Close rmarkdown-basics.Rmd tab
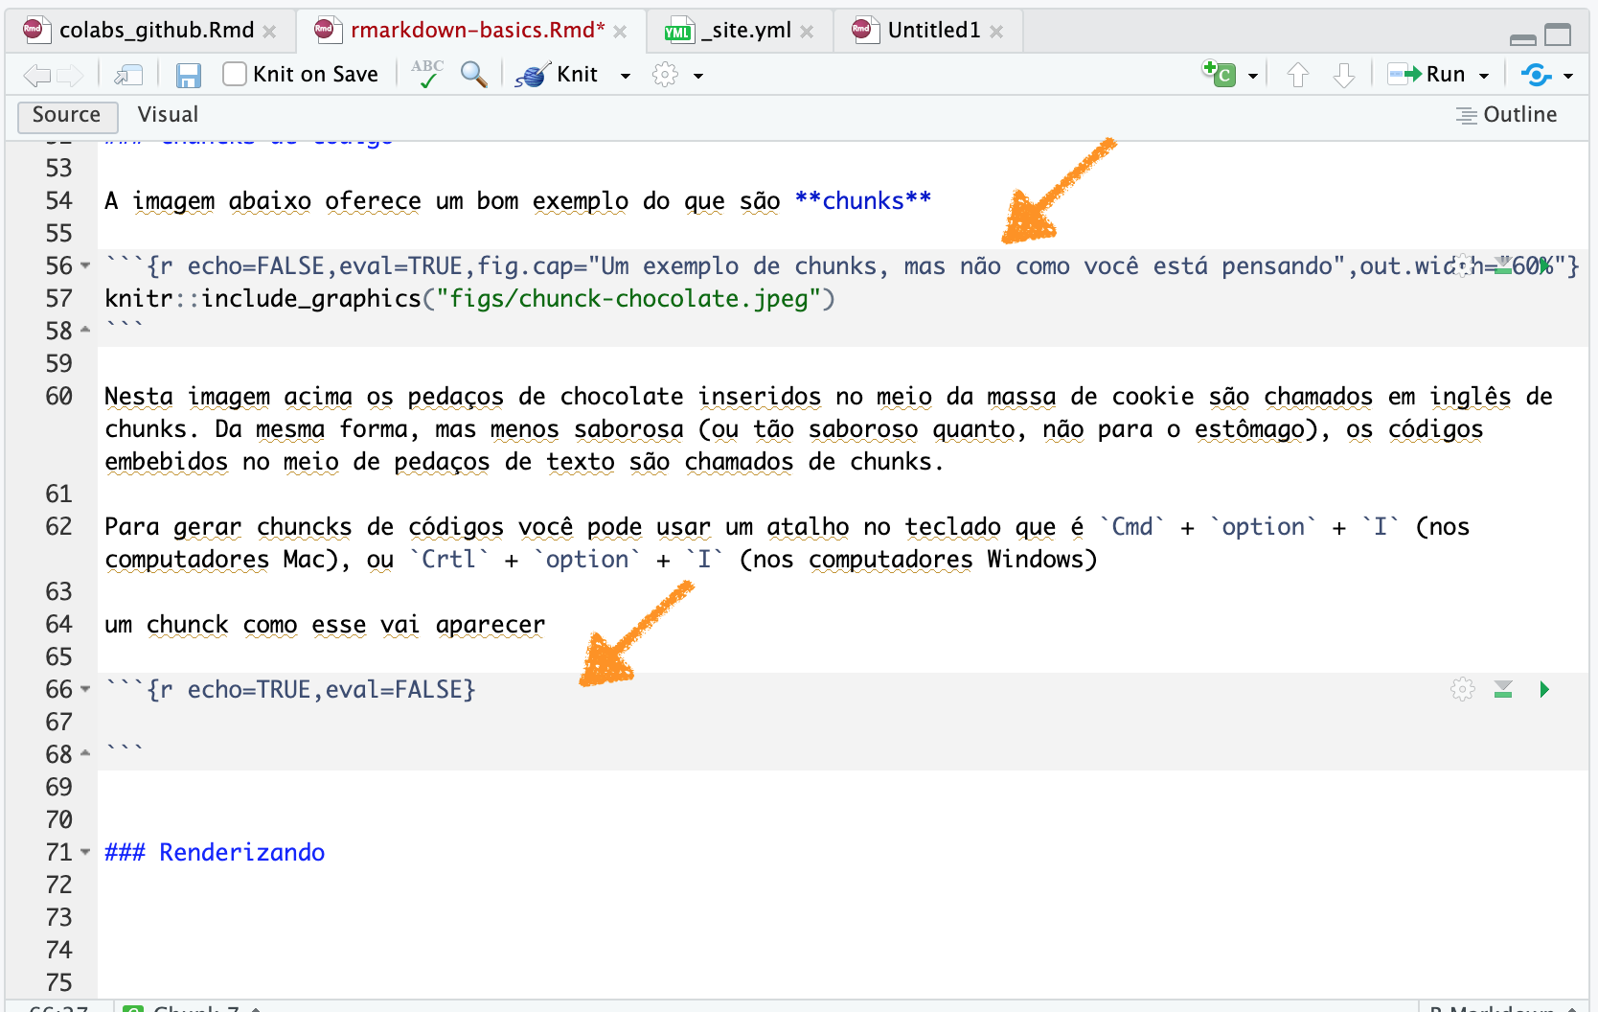Image resolution: width=1598 pixels, height=1012 pixels. [x=620, y=32]
